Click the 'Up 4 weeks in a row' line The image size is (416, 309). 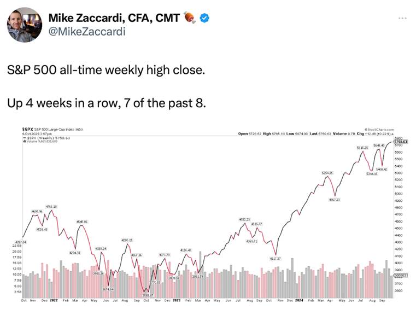(107, 102)
